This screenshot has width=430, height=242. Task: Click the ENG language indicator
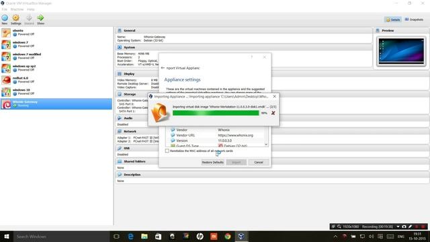(x=401, y=236)
